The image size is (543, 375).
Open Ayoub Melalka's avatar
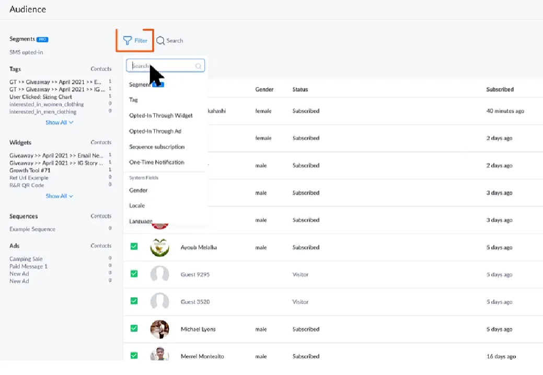[159, 247]
